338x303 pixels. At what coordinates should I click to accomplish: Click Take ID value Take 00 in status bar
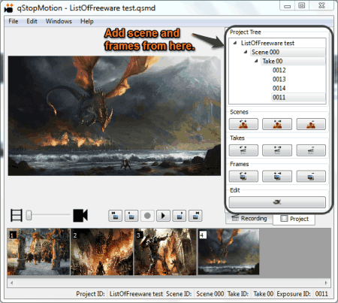click(263, 294)
